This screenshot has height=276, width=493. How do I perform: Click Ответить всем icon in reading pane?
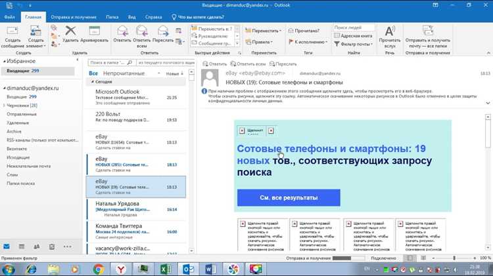click(233, 64)
